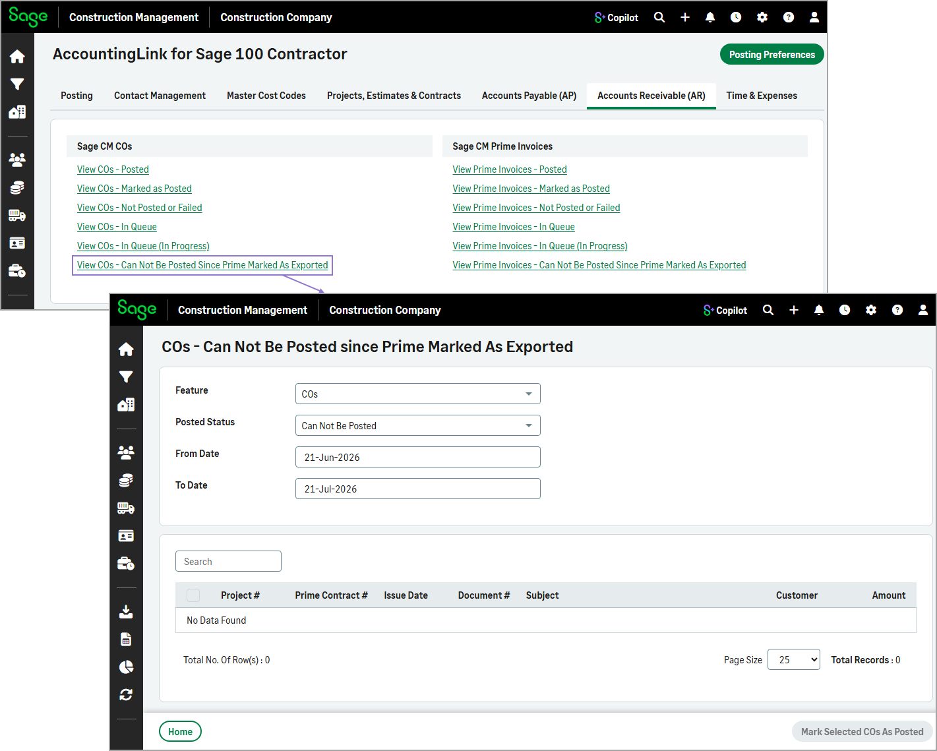Image resolution: width=937 pixels, height=751 pixels.
Task: Switch to the Contact Management tab
Action: click(160, 96)
